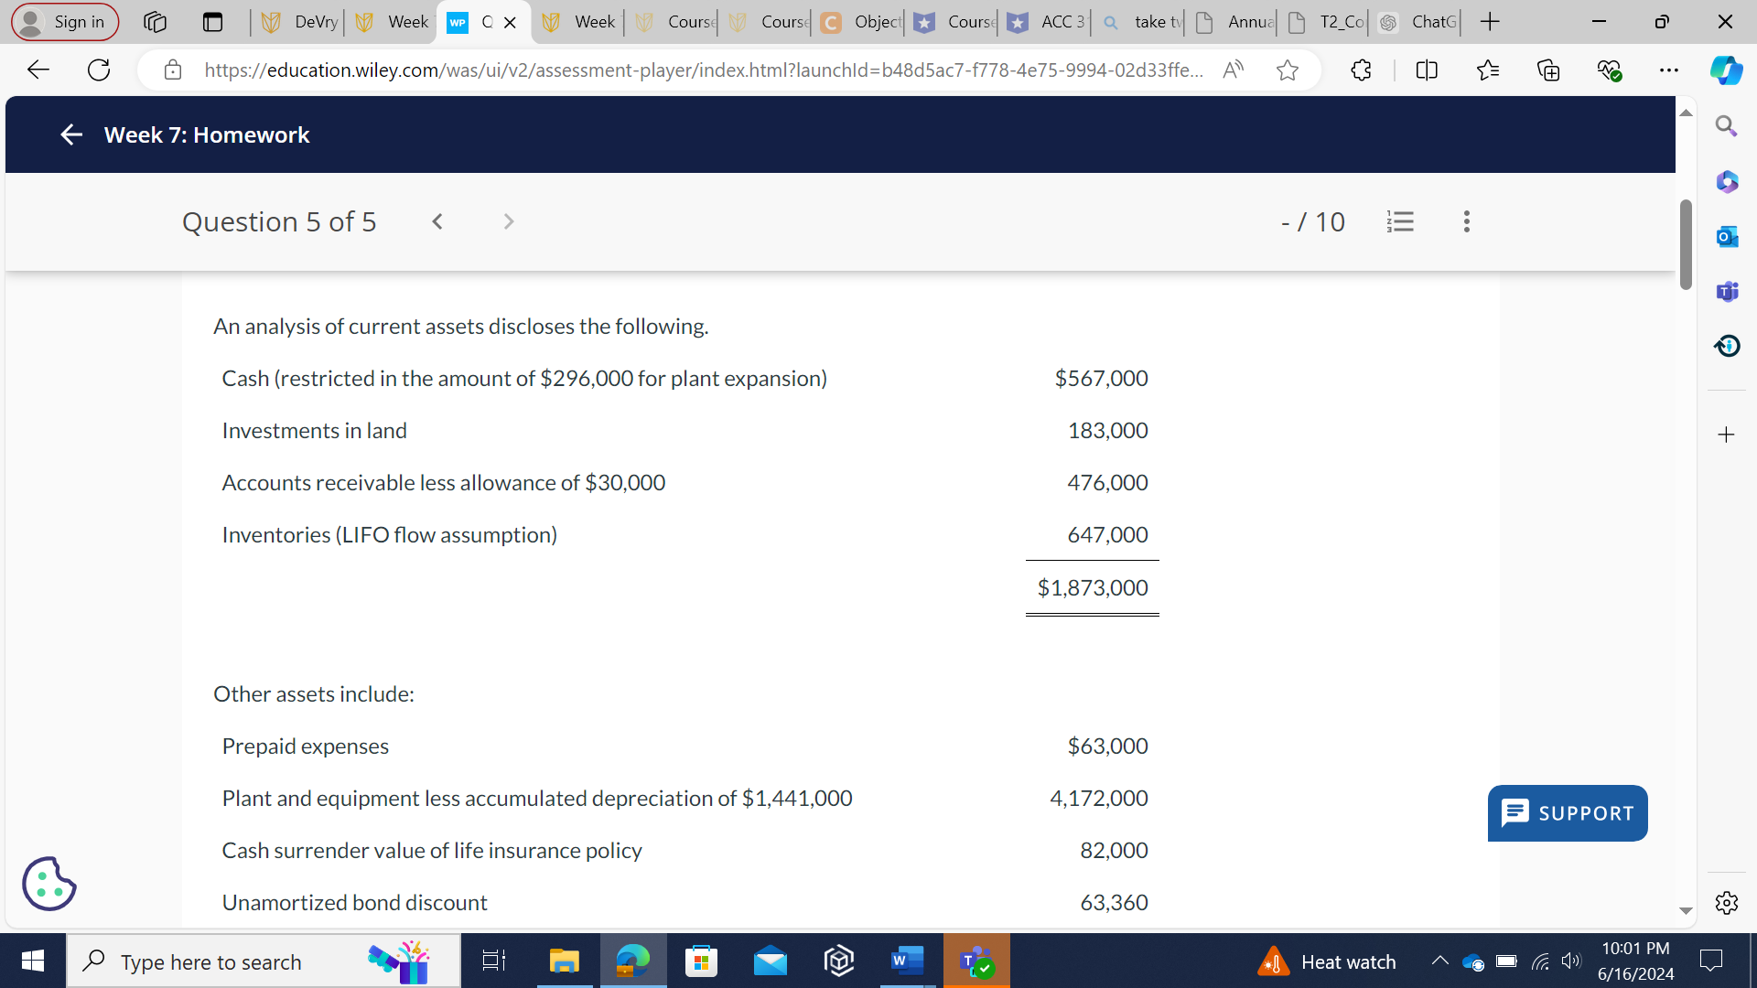This screenshot has width=1757, height=988.
Task: Open Read aloud from address bar
Action: pyautogui.click(x=1233, y=70)
